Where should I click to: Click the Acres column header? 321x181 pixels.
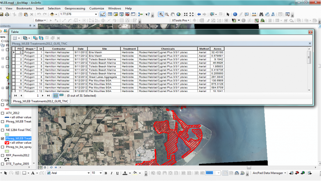click(218, 49)
